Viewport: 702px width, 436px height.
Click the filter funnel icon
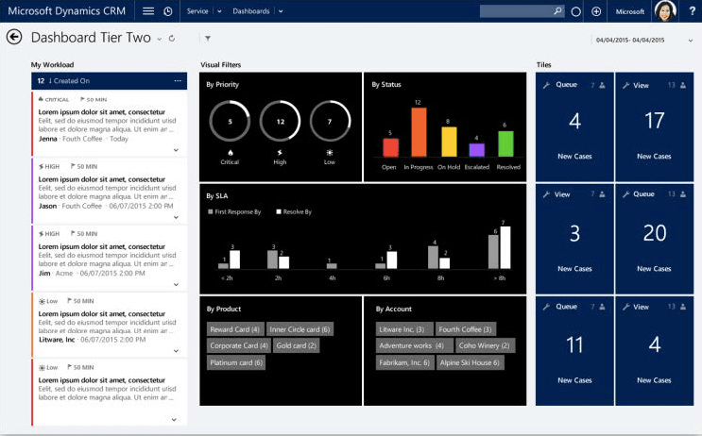tap(208, 39)
